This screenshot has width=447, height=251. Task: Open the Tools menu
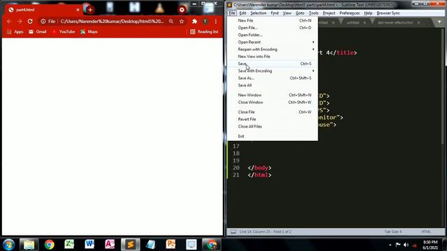coord(314,13)
